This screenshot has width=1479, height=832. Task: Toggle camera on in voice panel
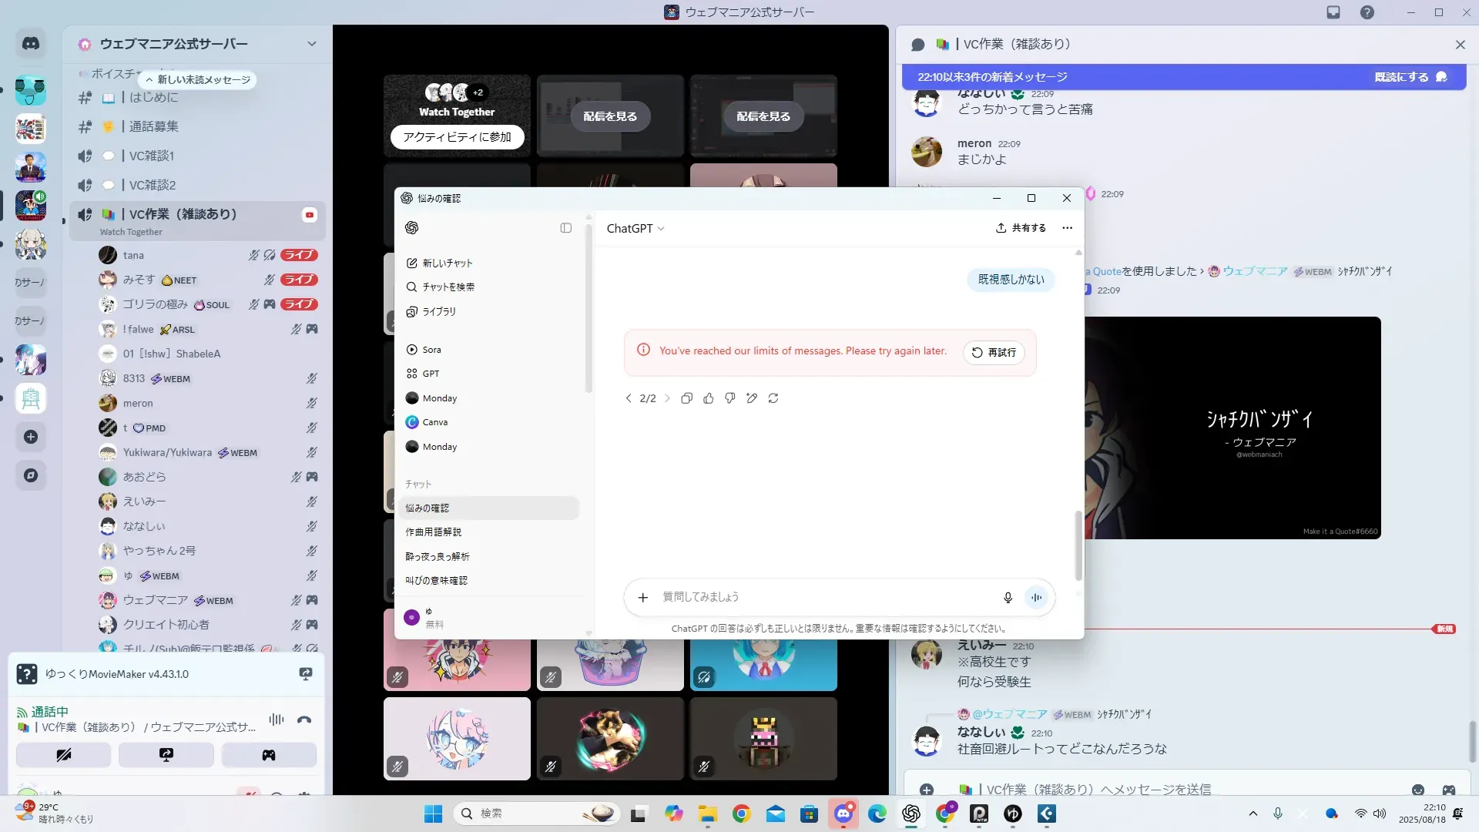coord(64,755)
